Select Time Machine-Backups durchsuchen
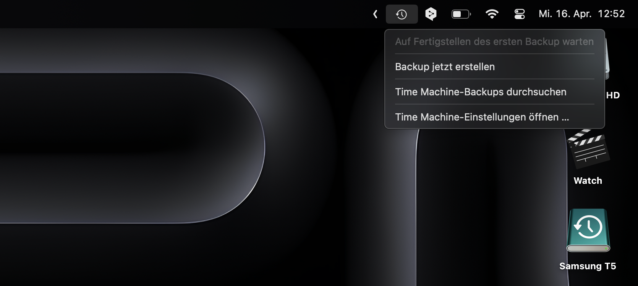 click(x=495, y=92)
